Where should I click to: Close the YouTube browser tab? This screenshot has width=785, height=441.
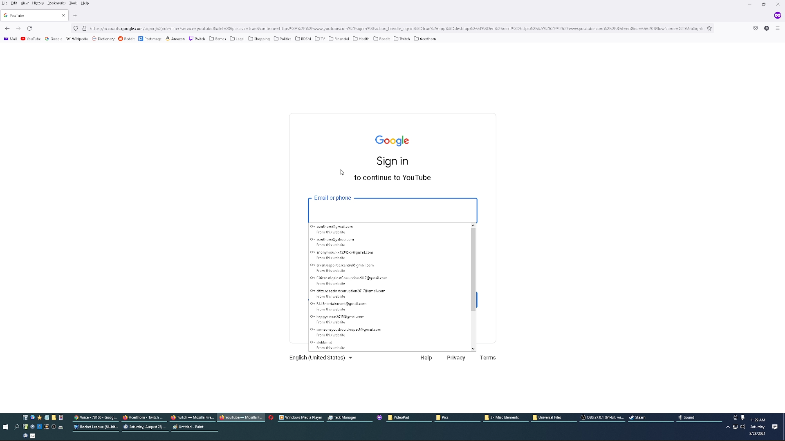63,16
